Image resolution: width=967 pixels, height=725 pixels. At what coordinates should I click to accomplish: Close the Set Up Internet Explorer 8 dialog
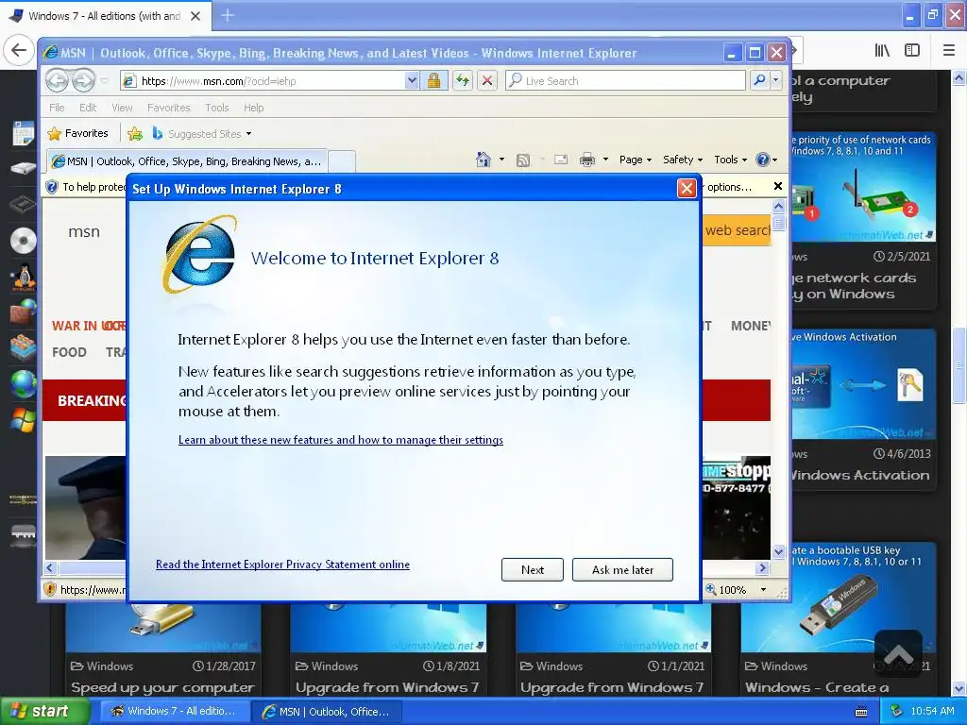pyautogui.click(x=687, y=188)
